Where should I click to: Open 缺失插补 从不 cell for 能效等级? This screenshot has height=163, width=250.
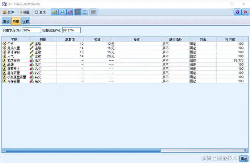click(x=176, y=60)
